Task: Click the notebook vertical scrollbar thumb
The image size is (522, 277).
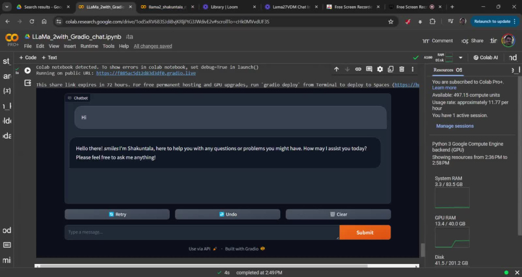Action: 423,250
